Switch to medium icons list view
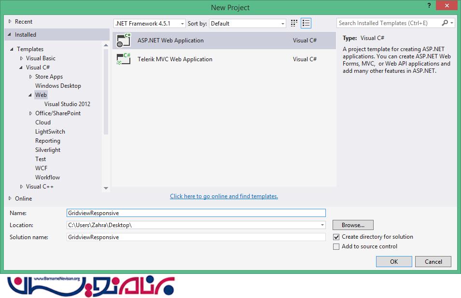This screenshot has width=461, height=298. tap(306, 23)
